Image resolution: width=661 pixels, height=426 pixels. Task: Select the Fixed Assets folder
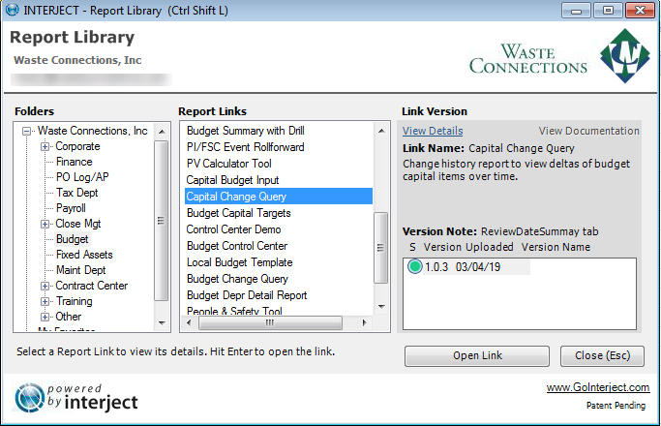84,255
